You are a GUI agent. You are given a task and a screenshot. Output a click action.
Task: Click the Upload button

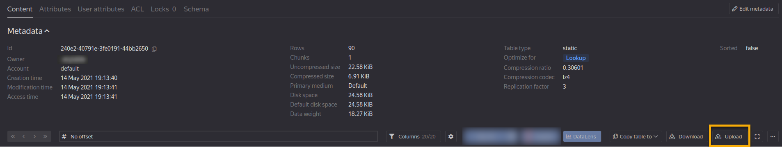pyautogui.click(x=729, y=136)
